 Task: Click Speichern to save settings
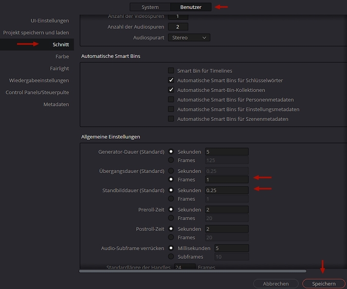coord(323,283)
